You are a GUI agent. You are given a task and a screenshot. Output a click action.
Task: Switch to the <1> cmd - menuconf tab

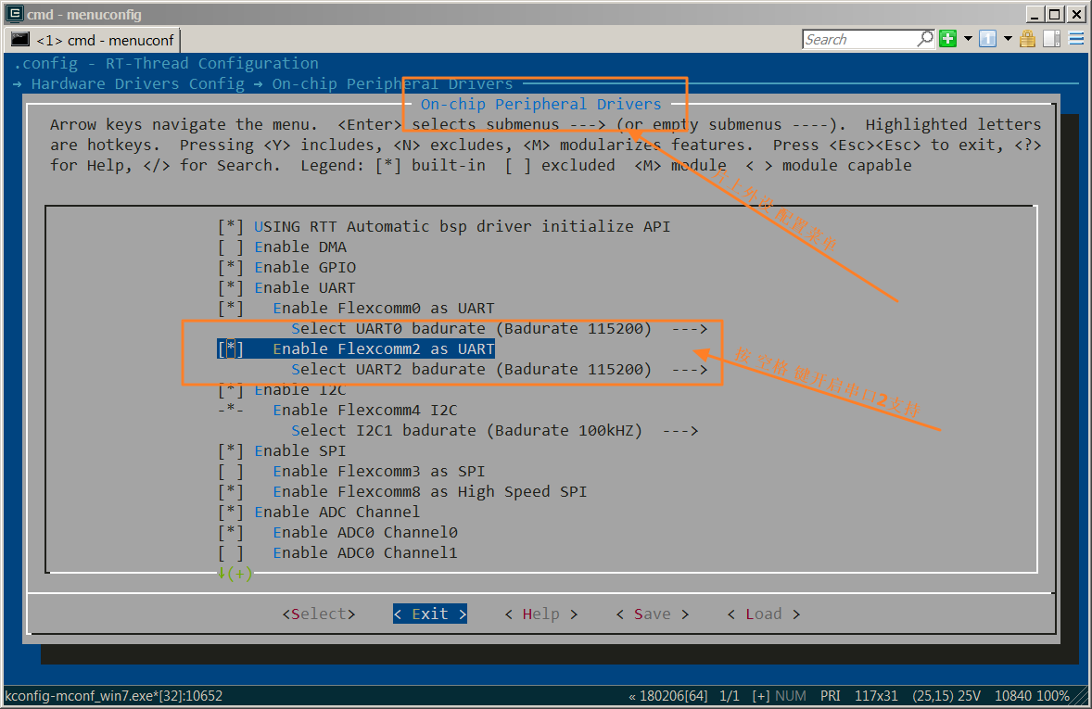click(93, 40)
